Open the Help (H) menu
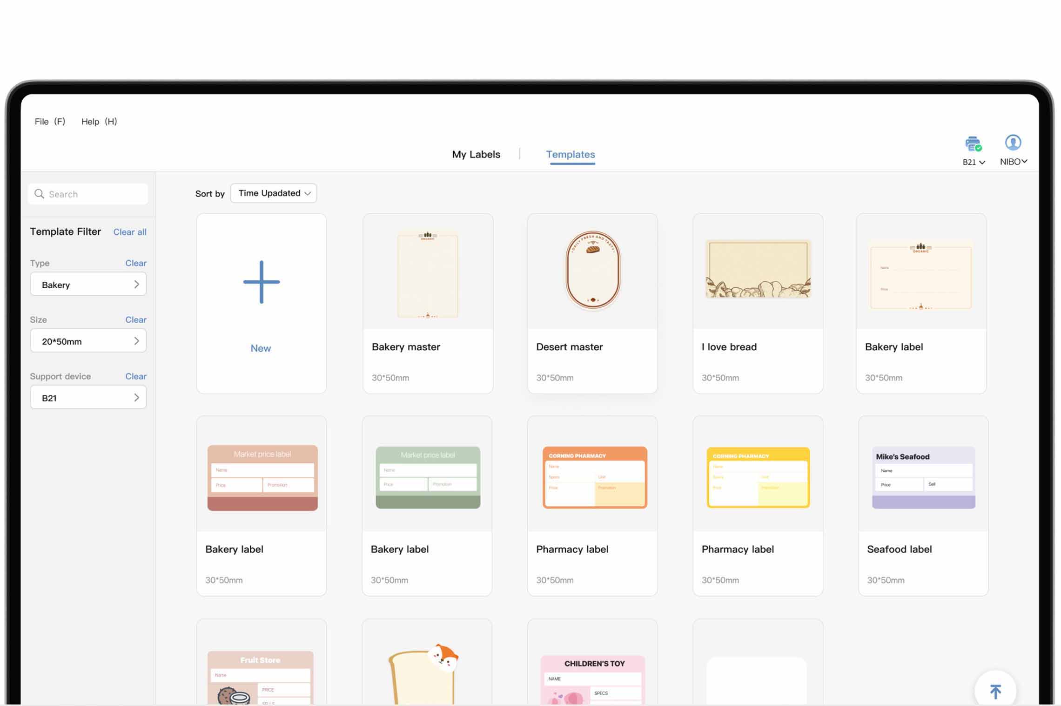The image size is (1061, 706). 99,122
